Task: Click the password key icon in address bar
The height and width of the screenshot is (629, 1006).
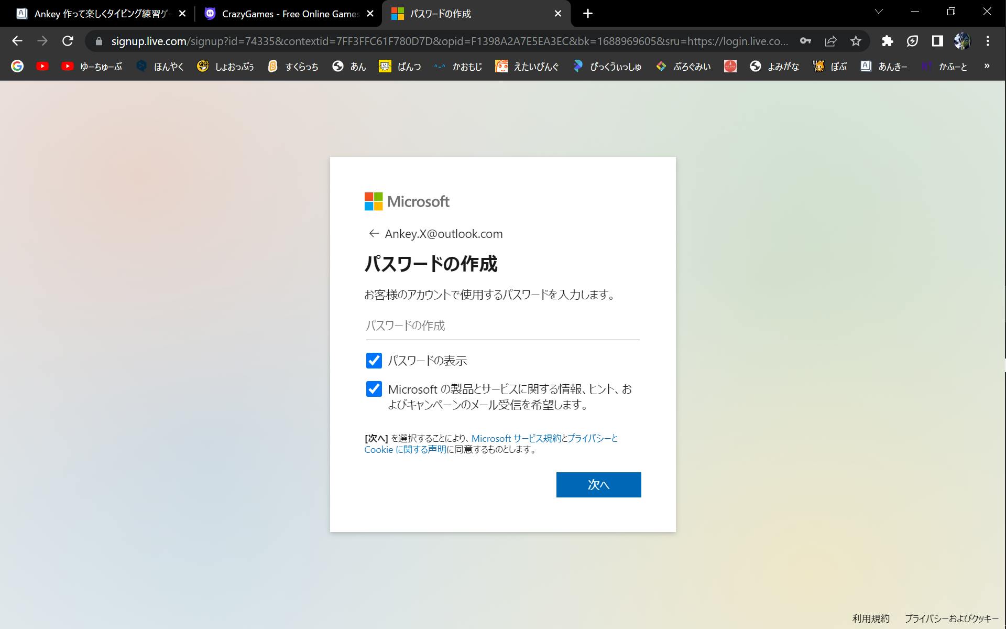Action: [805, 41]
